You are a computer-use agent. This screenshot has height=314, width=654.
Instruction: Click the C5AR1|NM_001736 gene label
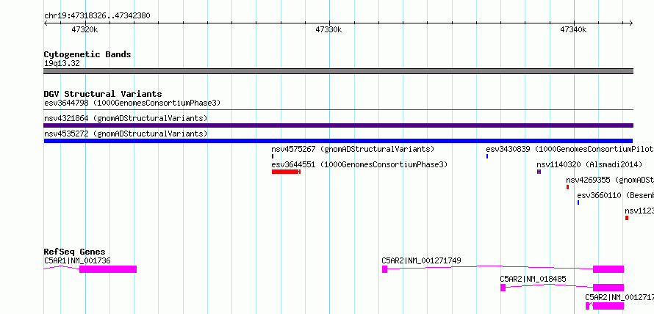[78, 260]
